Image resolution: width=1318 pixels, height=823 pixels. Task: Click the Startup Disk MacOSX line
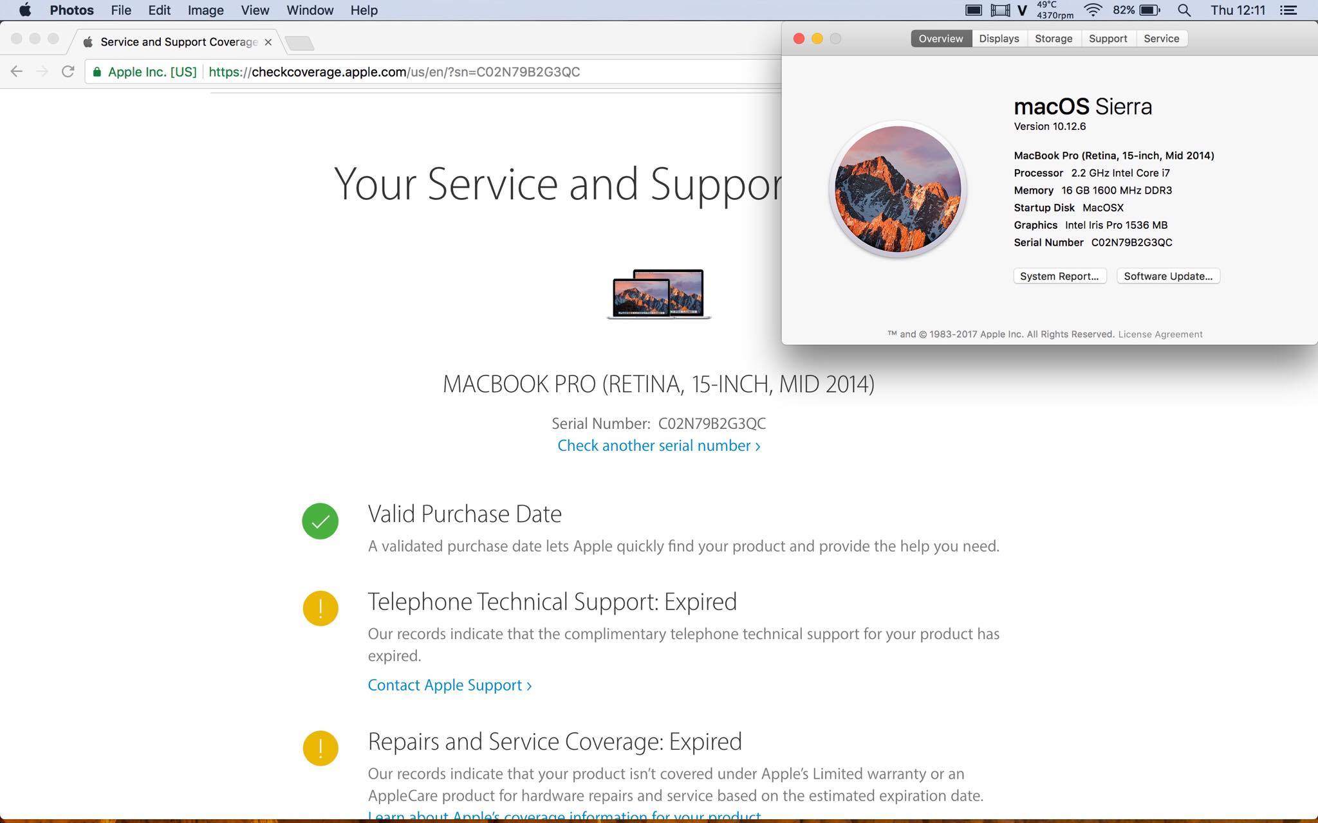point(1068,208)
